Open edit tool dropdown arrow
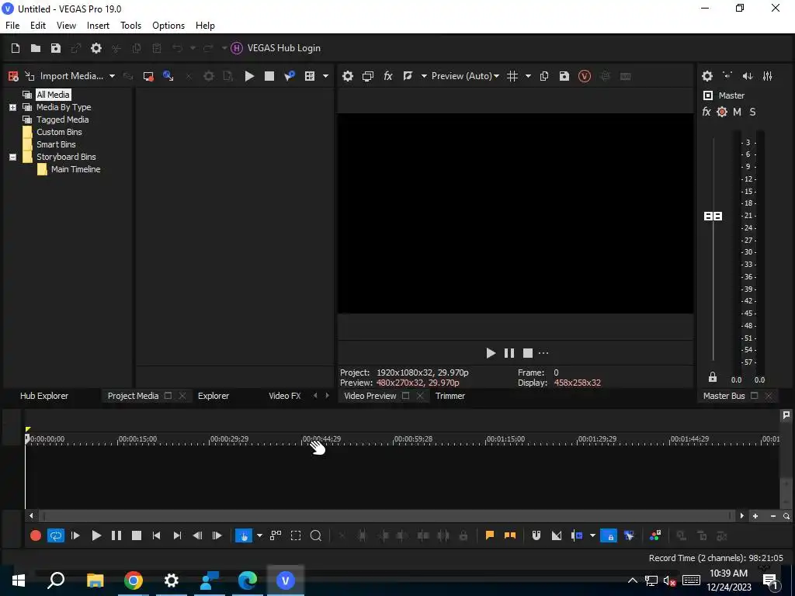The height and width of the screenshot is (596, 795). [259, 535]
